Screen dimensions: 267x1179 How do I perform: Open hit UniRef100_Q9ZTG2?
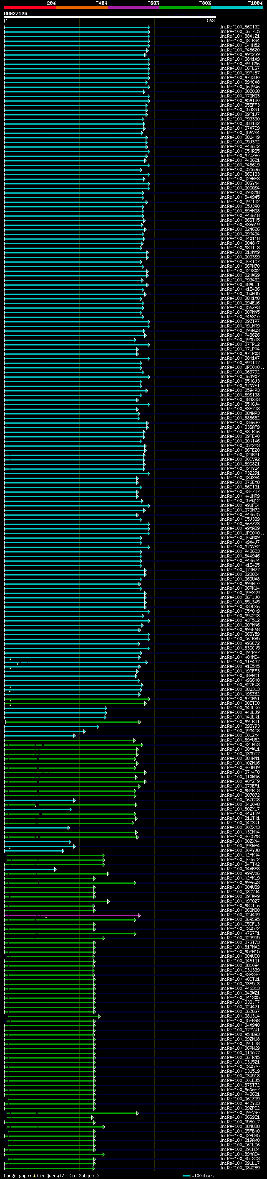pyautogui.click(x=239, y=202)
